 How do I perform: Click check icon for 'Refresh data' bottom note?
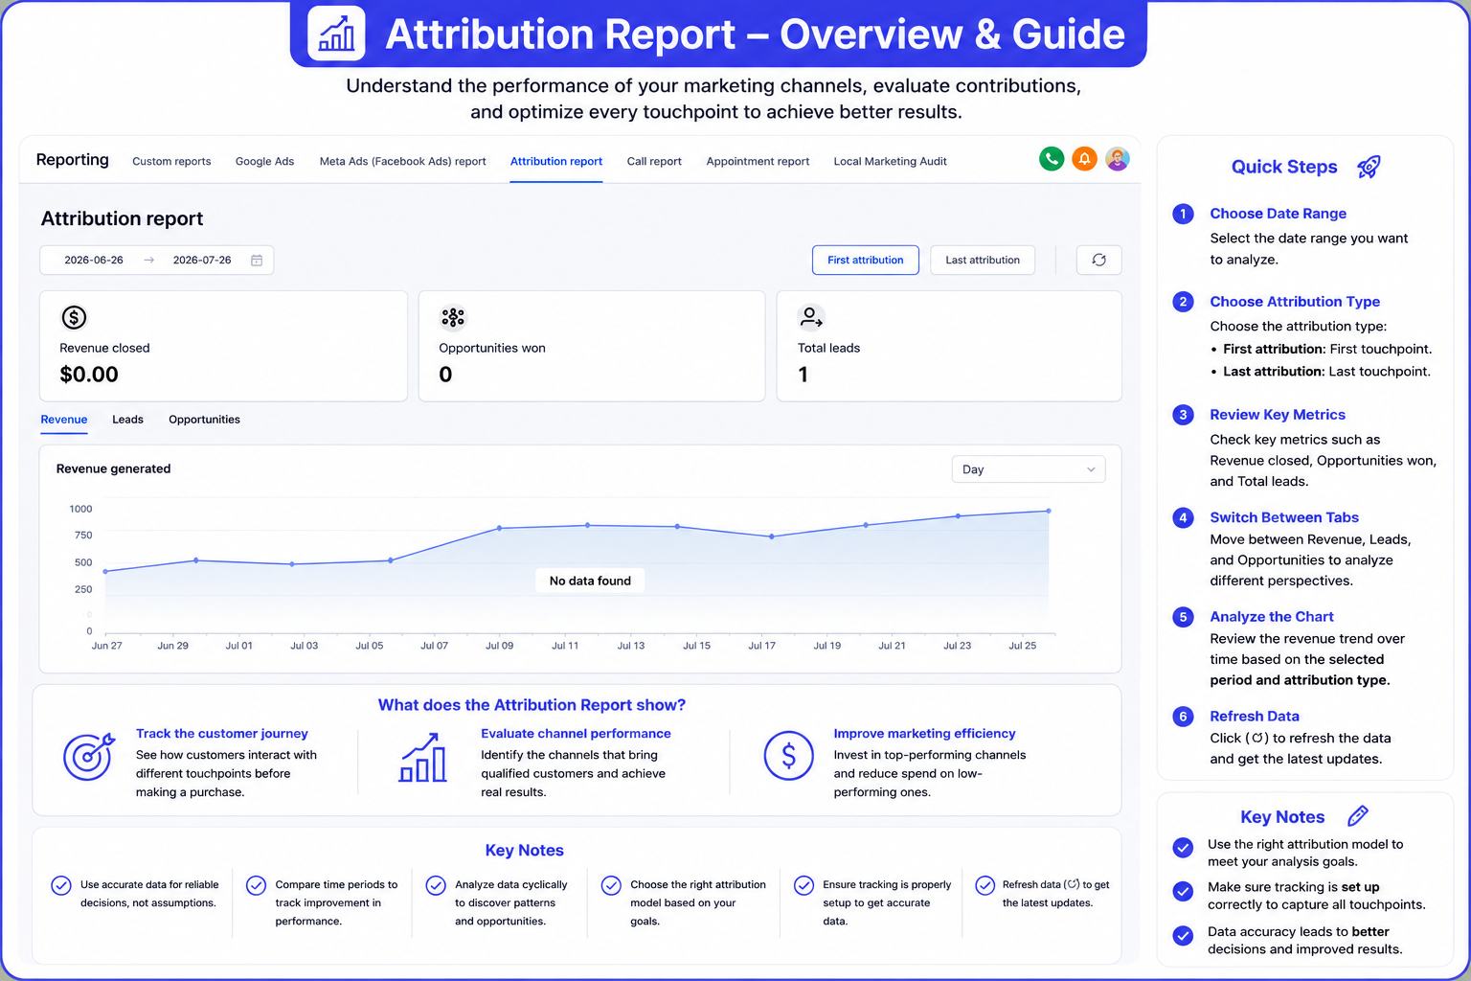[x=984, y=885]
